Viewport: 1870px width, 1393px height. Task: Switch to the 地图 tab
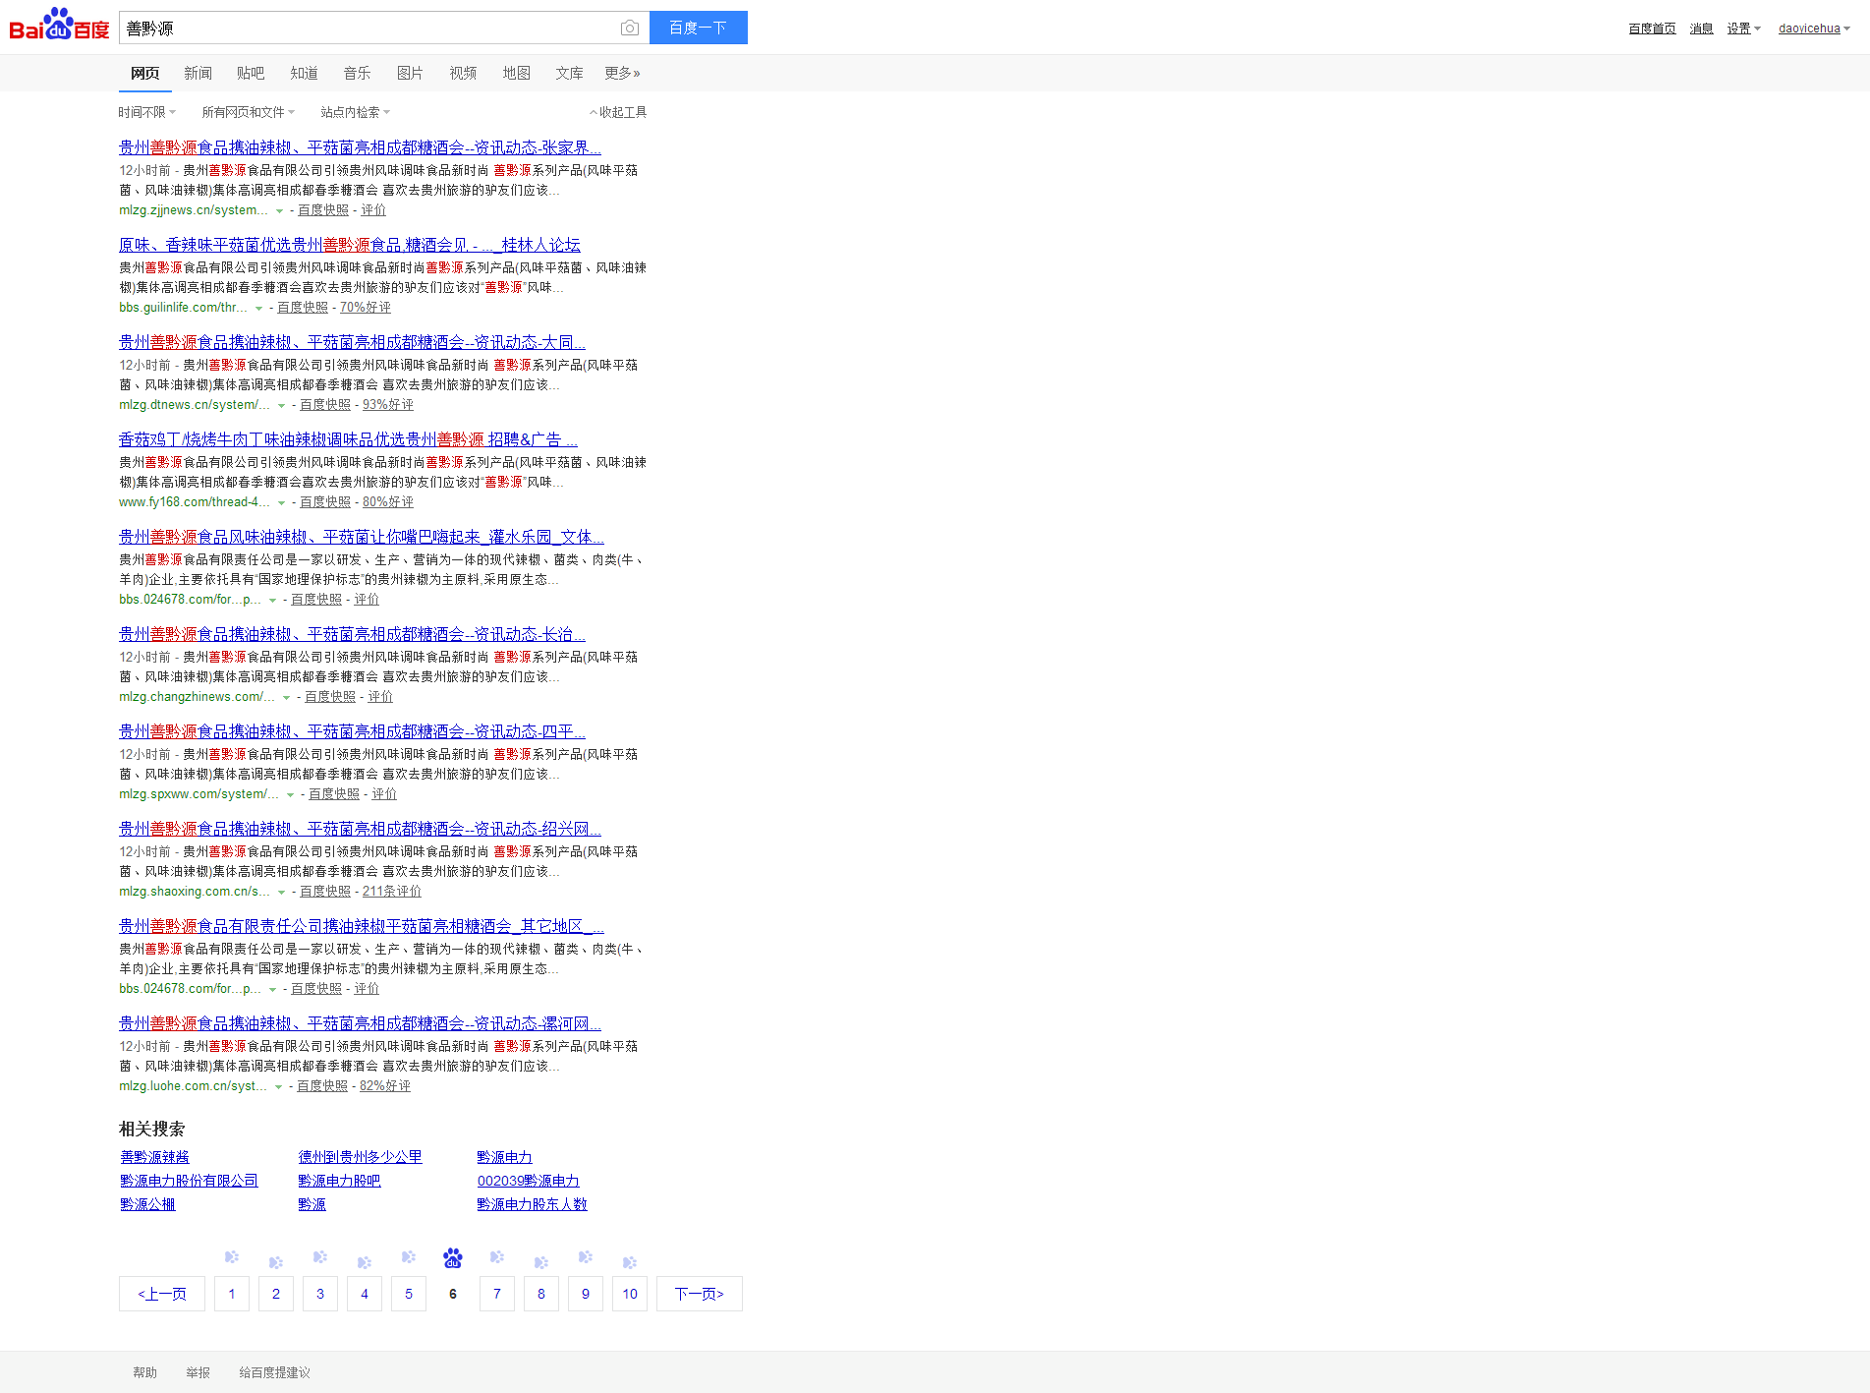click(x=516, y=73)
